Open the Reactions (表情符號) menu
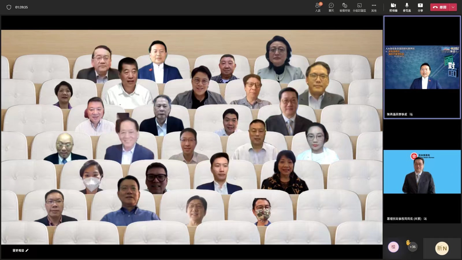 (344, 7)
